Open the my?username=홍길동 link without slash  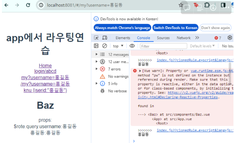coord(45,77)
